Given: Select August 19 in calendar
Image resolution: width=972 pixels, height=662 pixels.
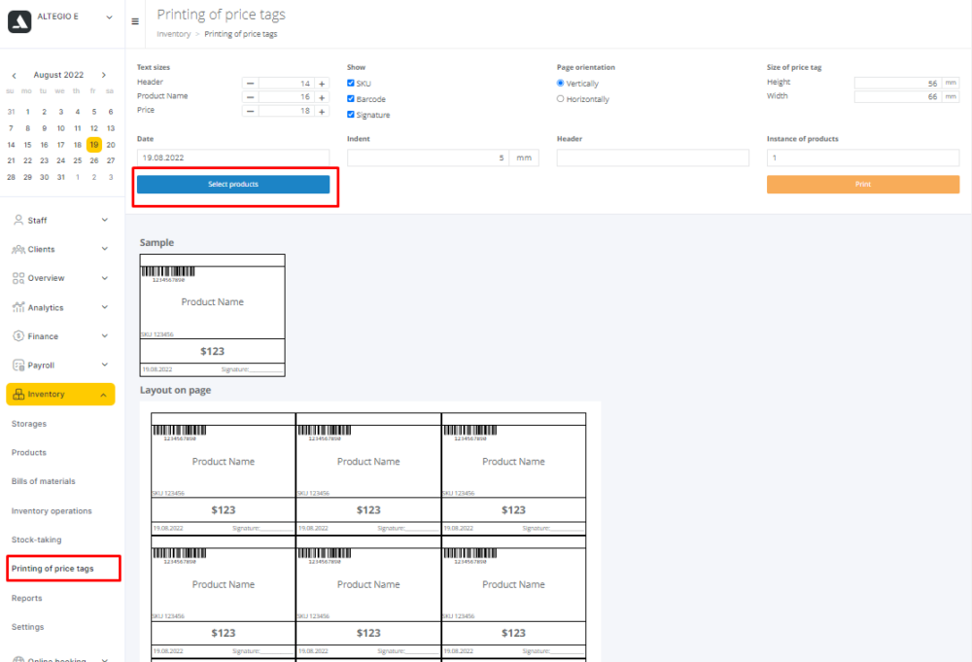Looking at the screenshot, I should (93, 145).
